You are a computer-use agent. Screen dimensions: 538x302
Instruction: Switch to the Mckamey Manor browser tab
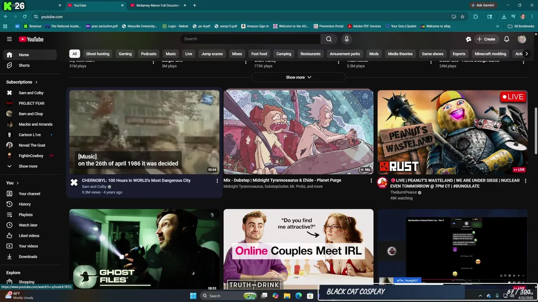[158, 5]
